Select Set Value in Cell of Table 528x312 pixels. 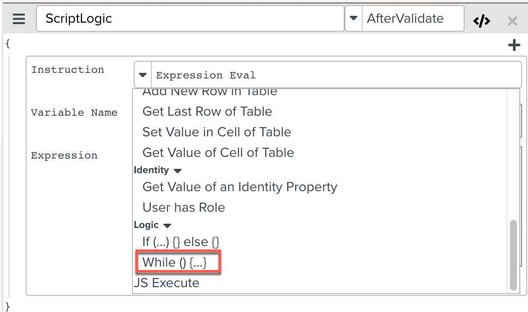[216, 132]
